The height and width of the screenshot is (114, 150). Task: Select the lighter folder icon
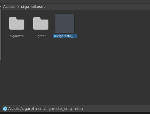pos(41,23)
